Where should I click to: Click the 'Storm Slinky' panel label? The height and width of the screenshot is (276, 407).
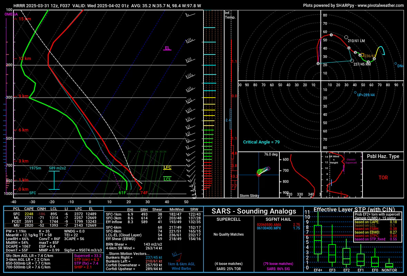249,196
